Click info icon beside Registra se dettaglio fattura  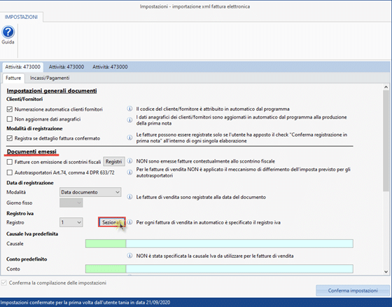pyautogui.click(x=129, y=137)
